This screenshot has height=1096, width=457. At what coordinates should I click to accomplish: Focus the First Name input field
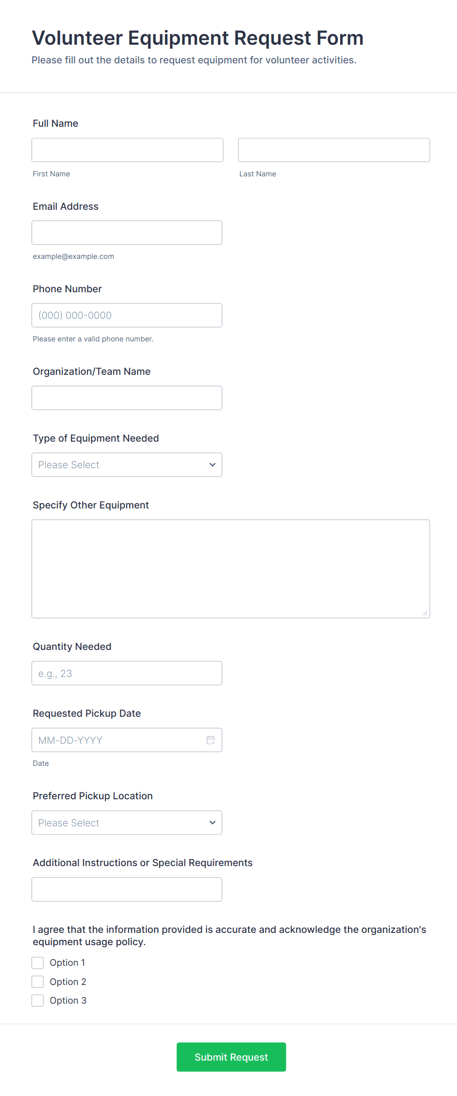[x=127, y=150]
